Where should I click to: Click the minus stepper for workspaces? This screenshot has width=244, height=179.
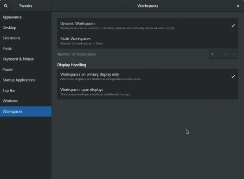[225, 54]
